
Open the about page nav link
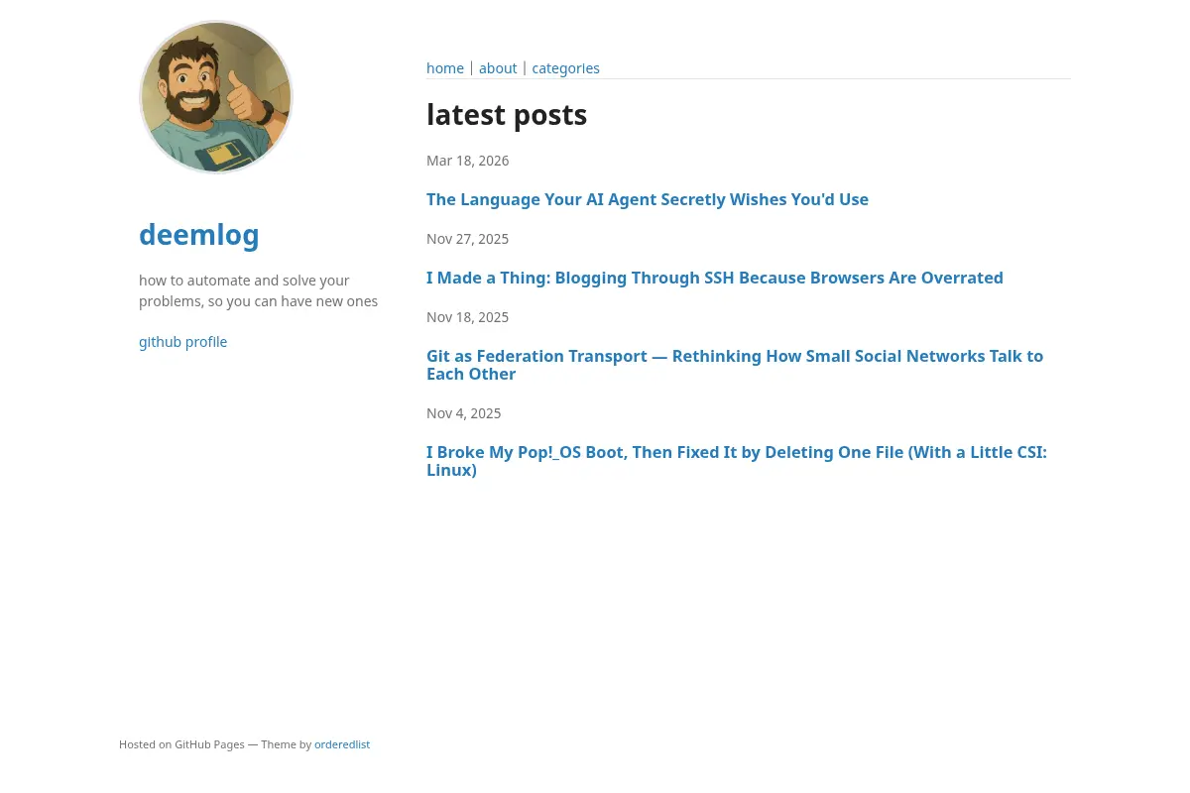[498, 68]
